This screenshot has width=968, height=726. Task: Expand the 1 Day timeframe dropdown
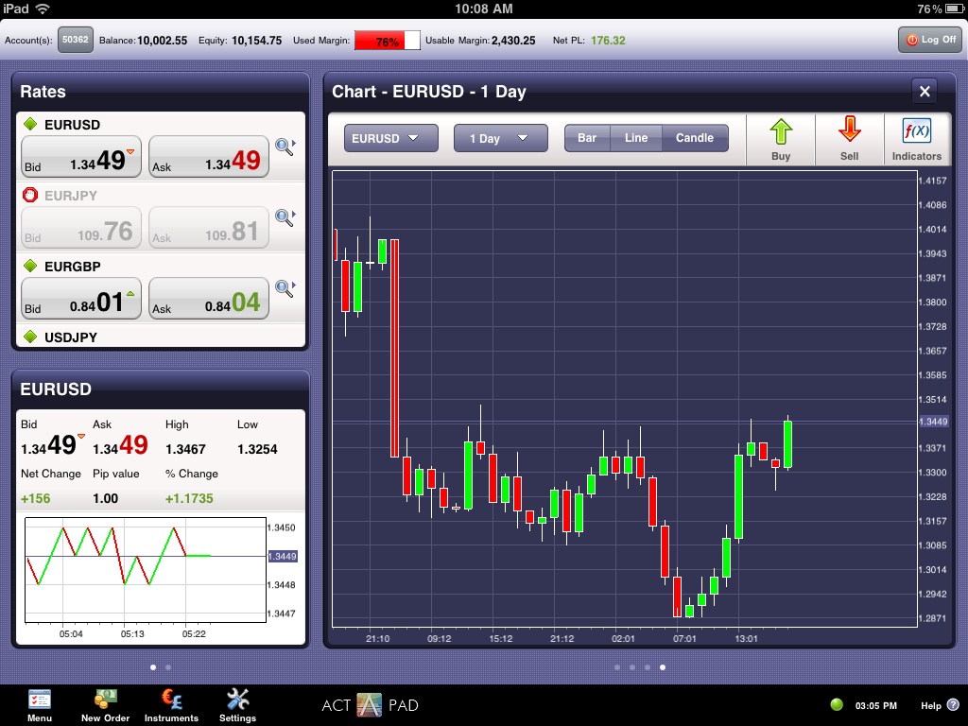click(x=500, y=138)
